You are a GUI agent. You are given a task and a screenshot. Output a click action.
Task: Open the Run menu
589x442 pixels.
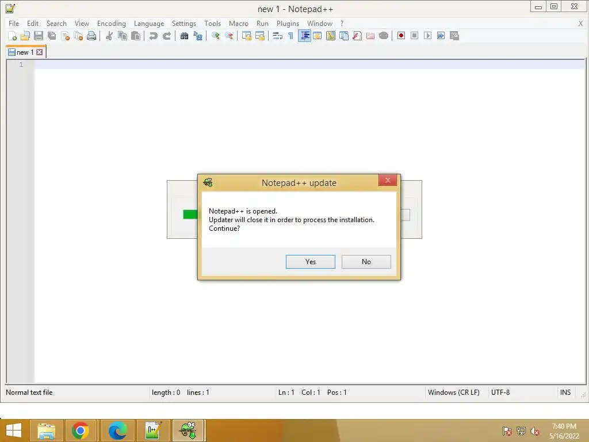pyautogui.click(x=262, y=23)
